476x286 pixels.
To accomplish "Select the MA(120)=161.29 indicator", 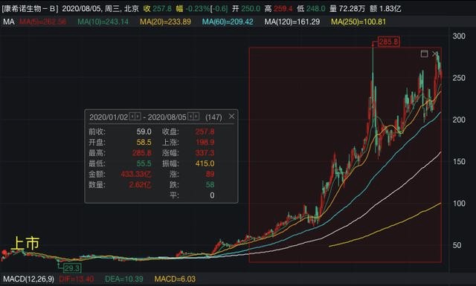I will pos(292,22).
